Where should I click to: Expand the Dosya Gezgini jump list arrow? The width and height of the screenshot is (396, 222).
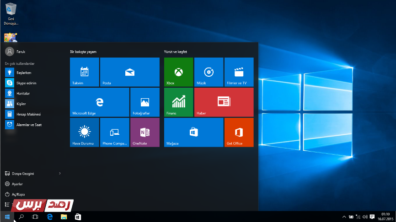[60, 173]
